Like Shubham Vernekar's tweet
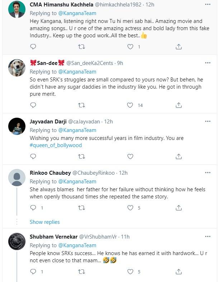This screenshot has width=218, height=282. [x=130, y=272]
